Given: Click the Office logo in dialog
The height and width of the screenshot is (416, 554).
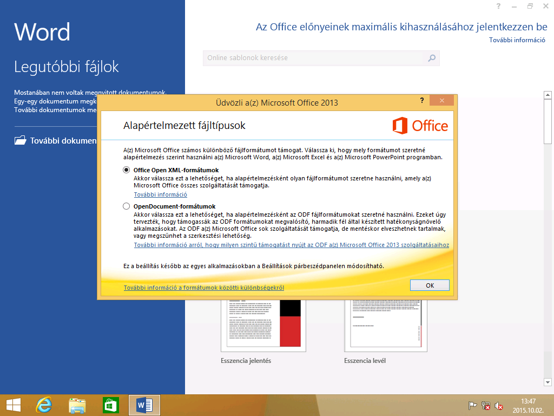Looking at the screenshot, I should [x=420, y=126].
